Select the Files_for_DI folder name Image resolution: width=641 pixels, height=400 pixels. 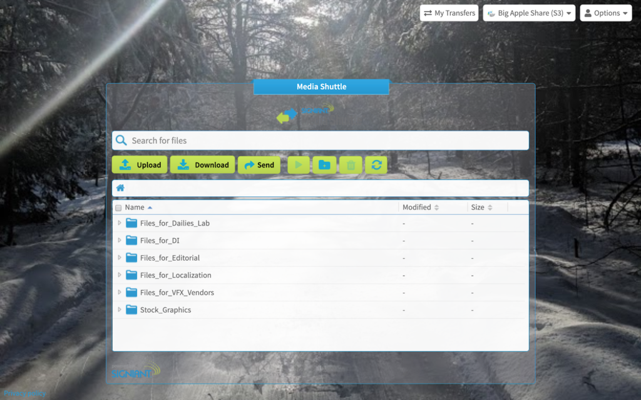[160, 241]
